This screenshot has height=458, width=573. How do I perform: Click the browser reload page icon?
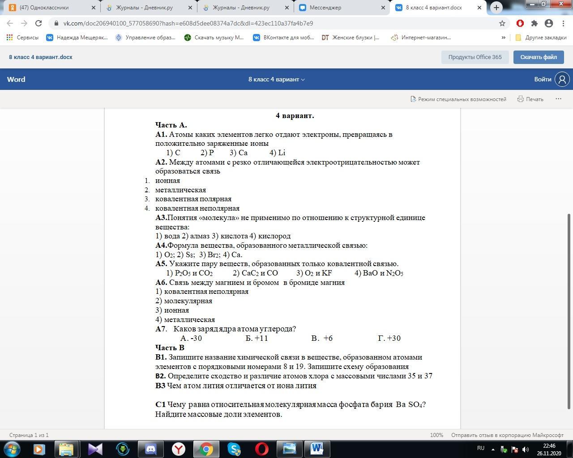point(38,23)
